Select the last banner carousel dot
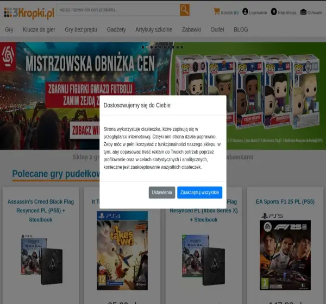The height and width of the screenshot is (304, 326). tap(181, 47)
